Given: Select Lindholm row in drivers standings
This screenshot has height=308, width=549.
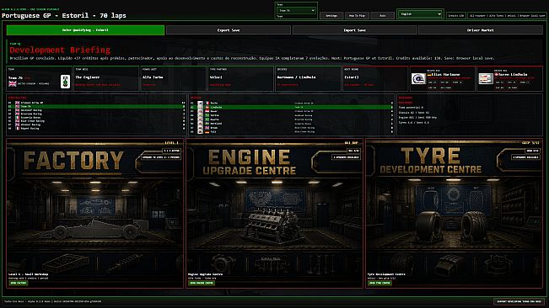Looking at the screenshot, I should 291,107.
